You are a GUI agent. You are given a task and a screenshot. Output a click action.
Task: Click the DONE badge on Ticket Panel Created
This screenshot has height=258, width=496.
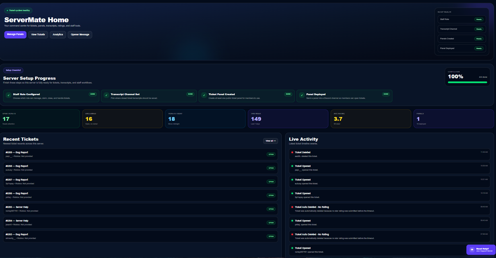(288, 94)
